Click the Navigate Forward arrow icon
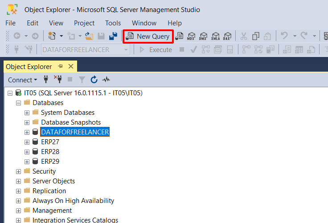 pos(35,36)
